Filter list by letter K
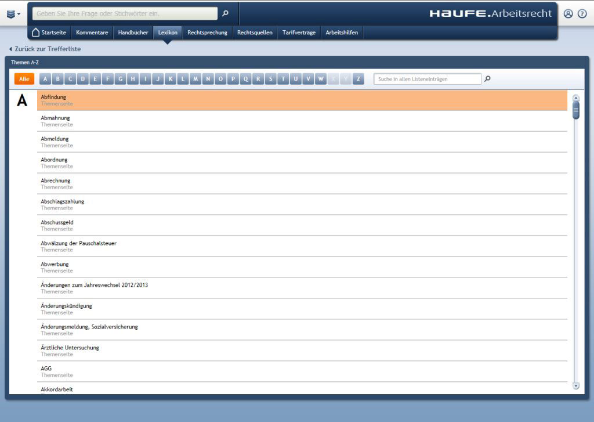This screenshot has height=422, width=594. pos(171,79)
